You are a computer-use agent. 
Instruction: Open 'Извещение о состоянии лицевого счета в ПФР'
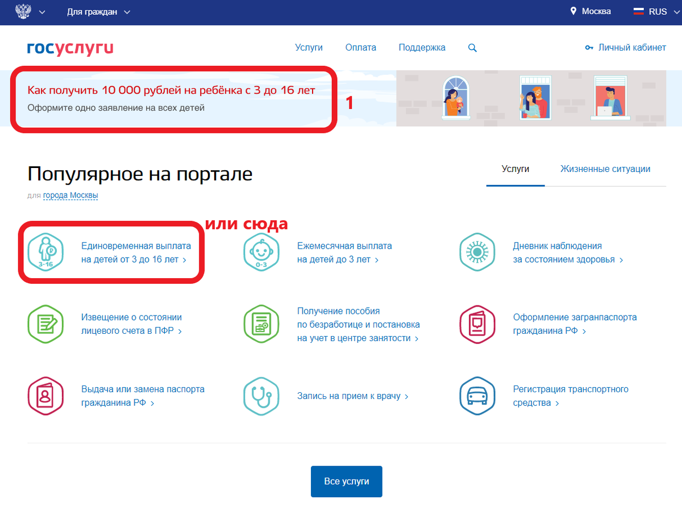(x=131, y=324)
